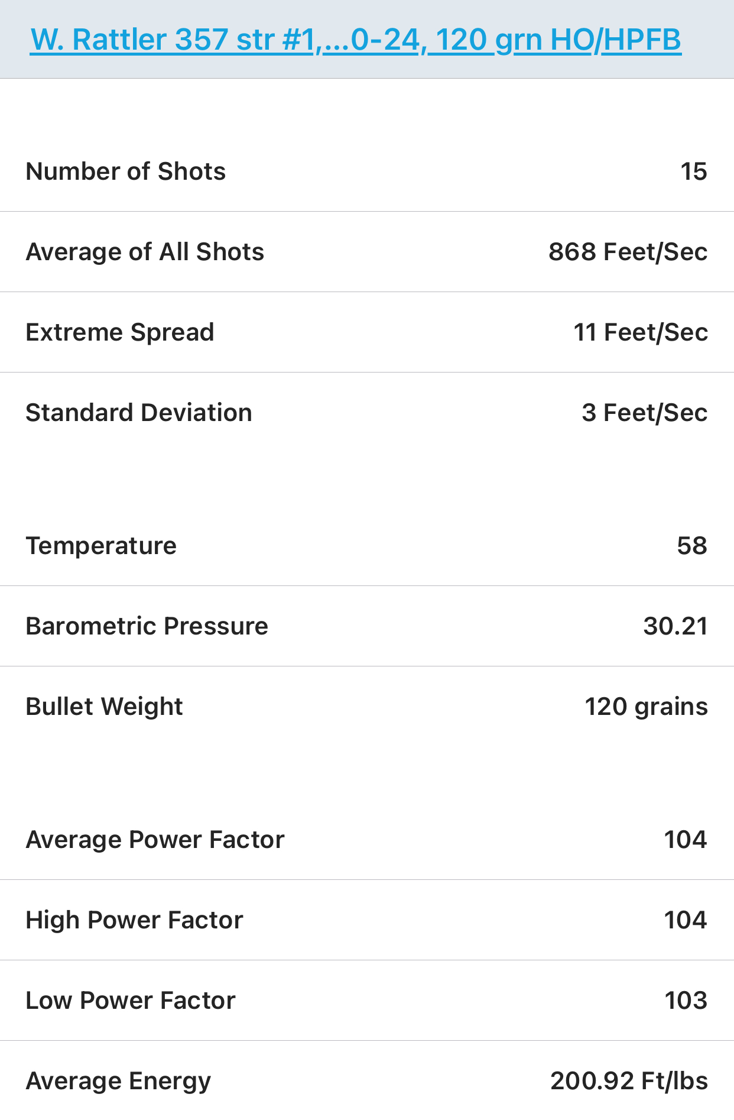This screenshot has width=734, height=1120.
Task: Tap the 103 low power factor value
Action: coord(686,1001)
